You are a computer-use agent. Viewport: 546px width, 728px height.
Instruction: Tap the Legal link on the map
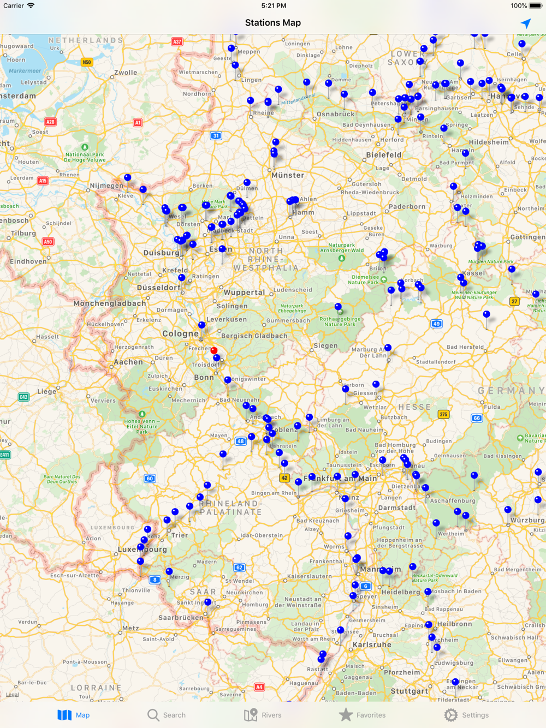click(12, 694)
